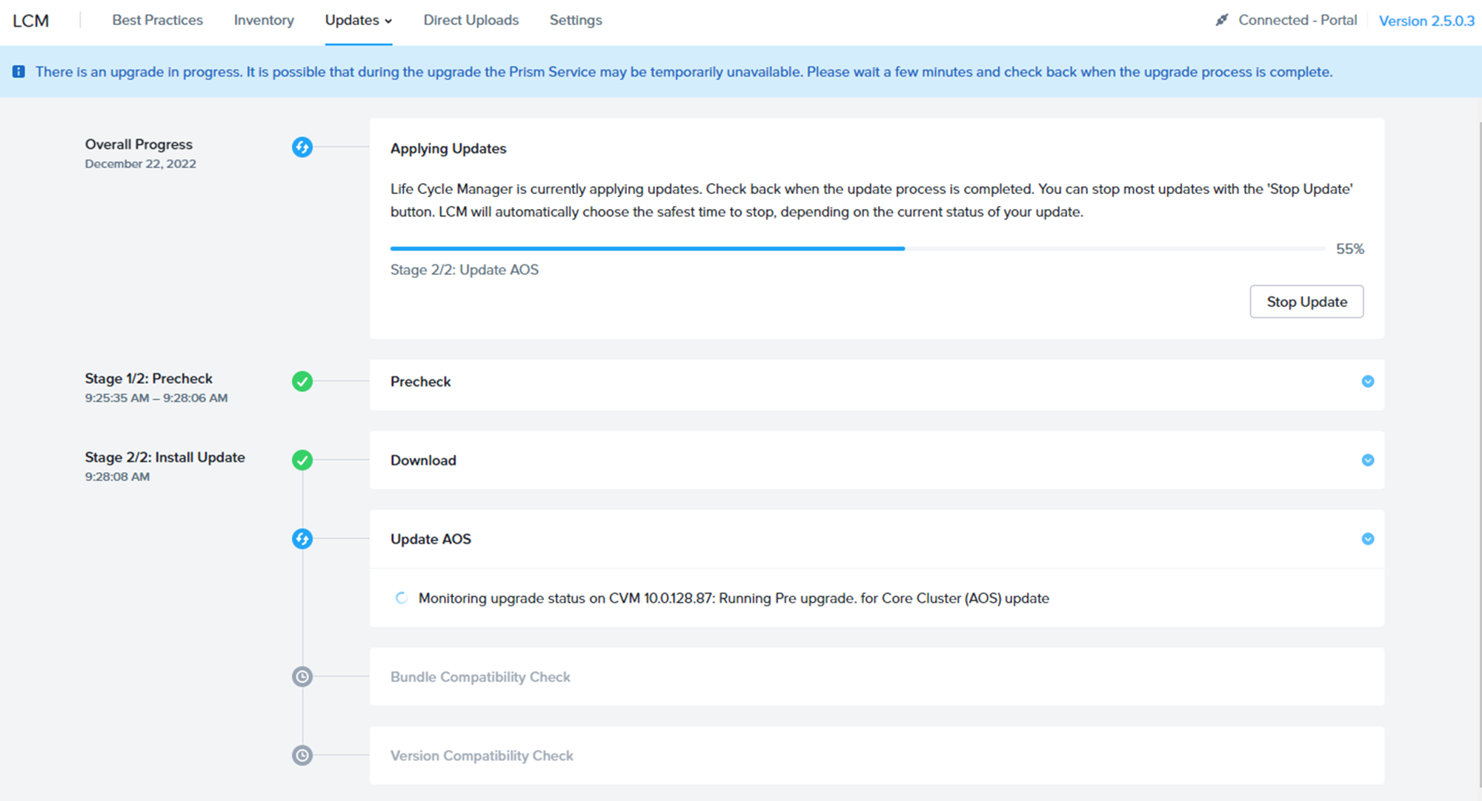This screenshot has width=1482, height=801.
Task: Click the pending clock icon for Version Compatibility Check
Action: pyautogui.click(x=302, y=755)
